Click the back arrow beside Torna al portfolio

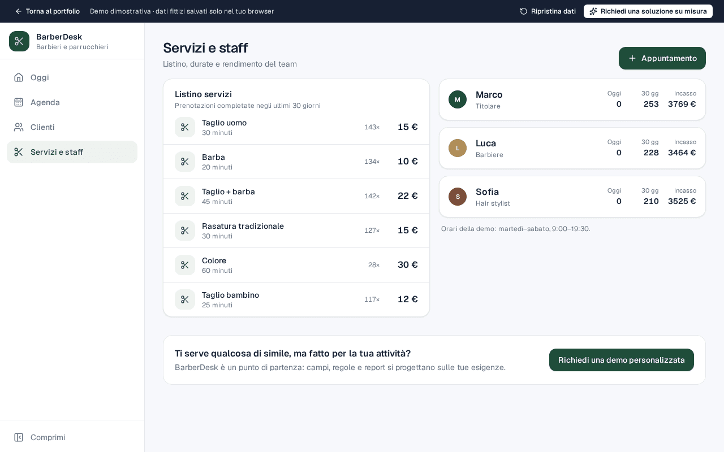(x=18, y=11)
